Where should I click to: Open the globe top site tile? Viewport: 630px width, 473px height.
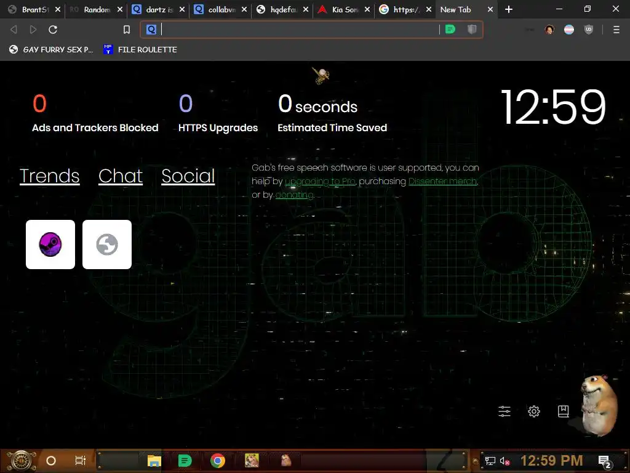pyautogui.click(x=107, y=244)
